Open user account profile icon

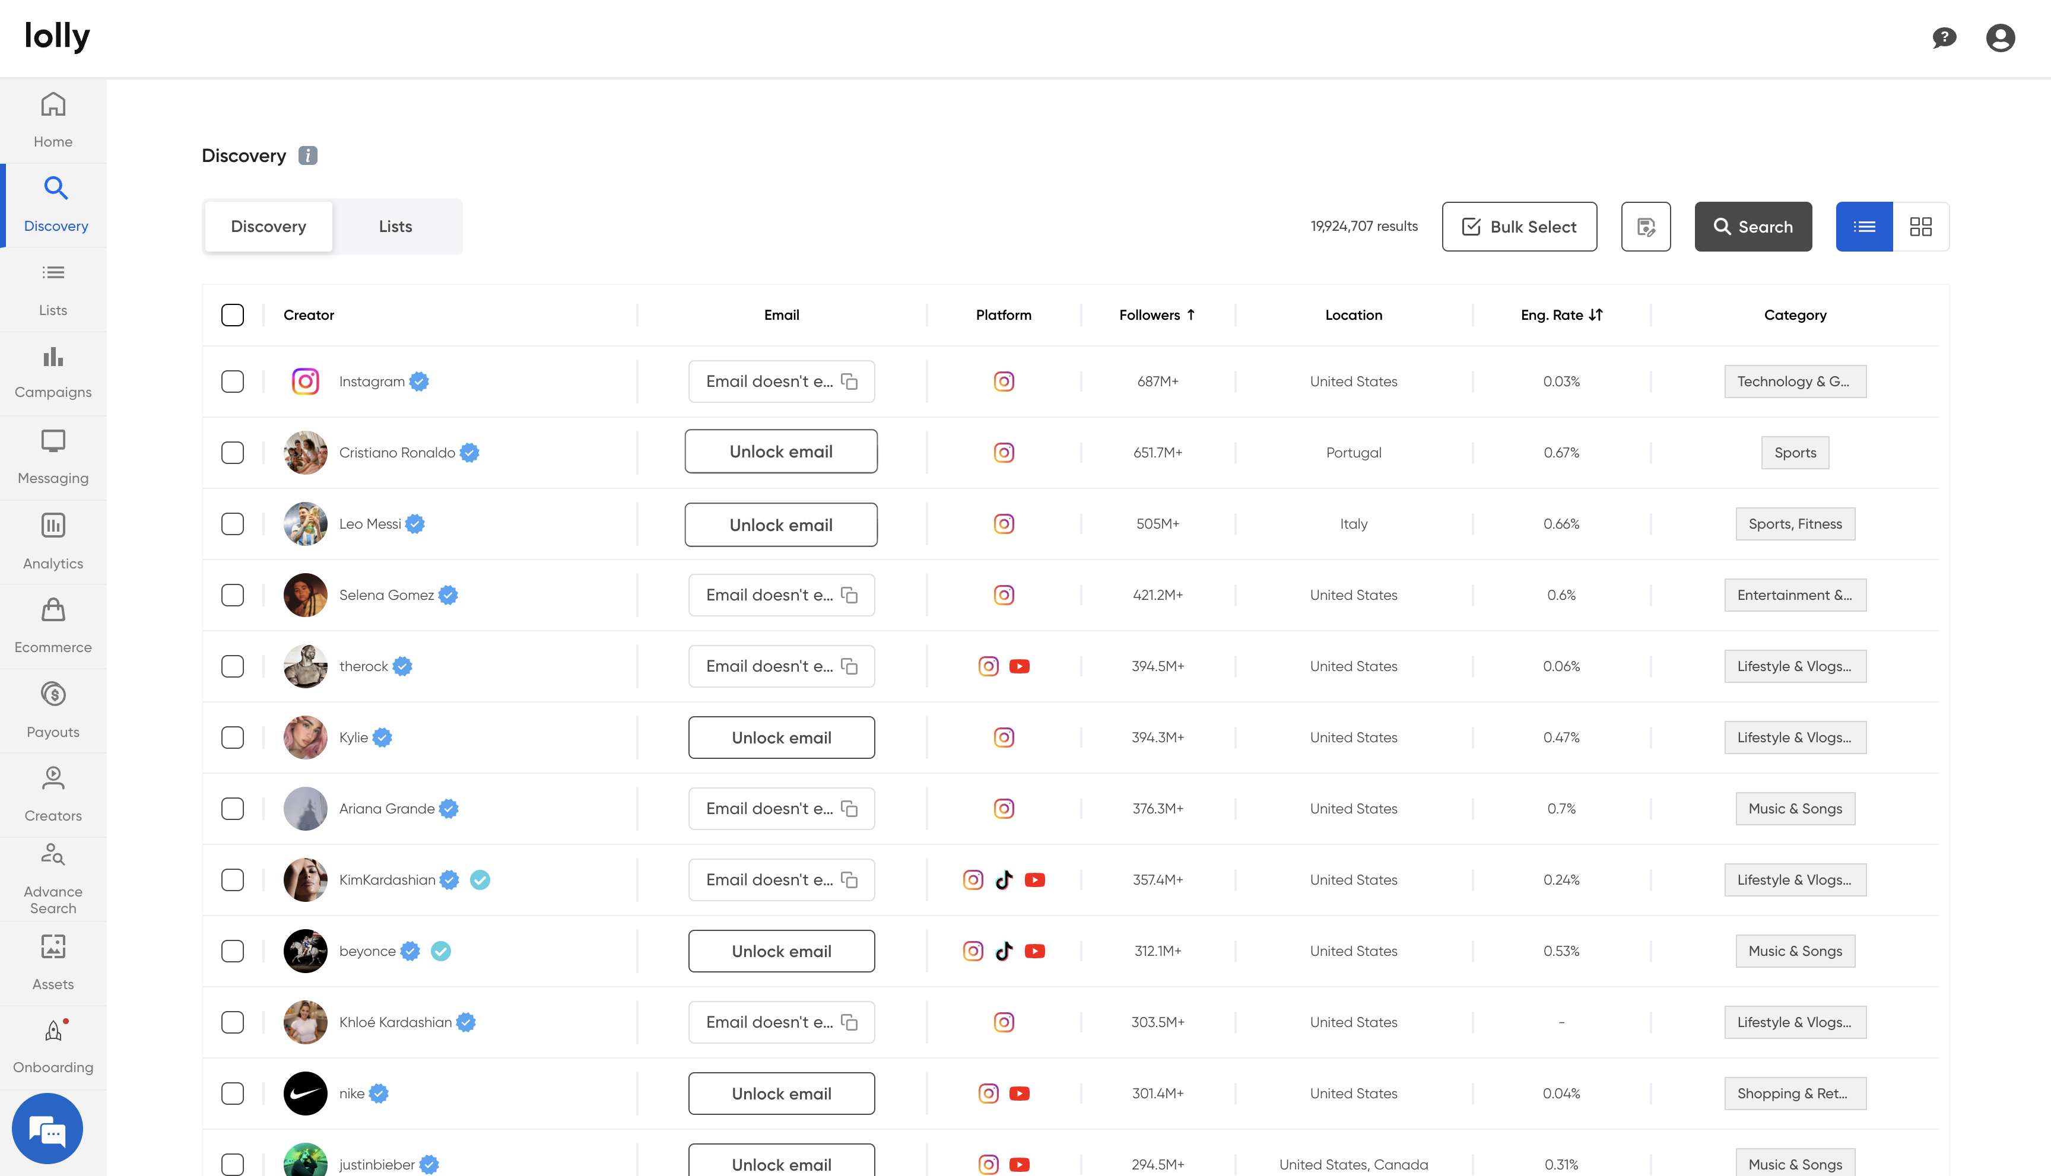click(x=2000, y=38)
